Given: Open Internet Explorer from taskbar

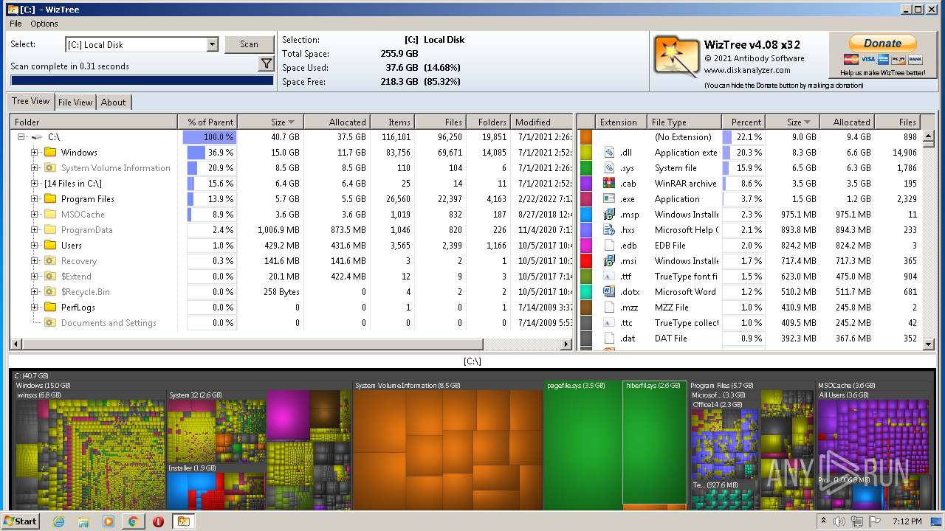Looking at the screenshot, I should [x=59, y=521].
